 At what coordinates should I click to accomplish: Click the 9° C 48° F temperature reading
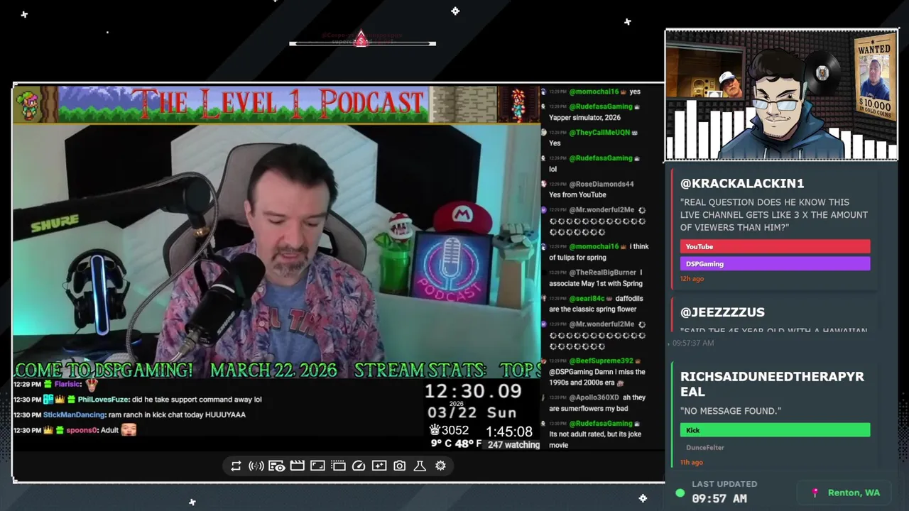point(457,444)
